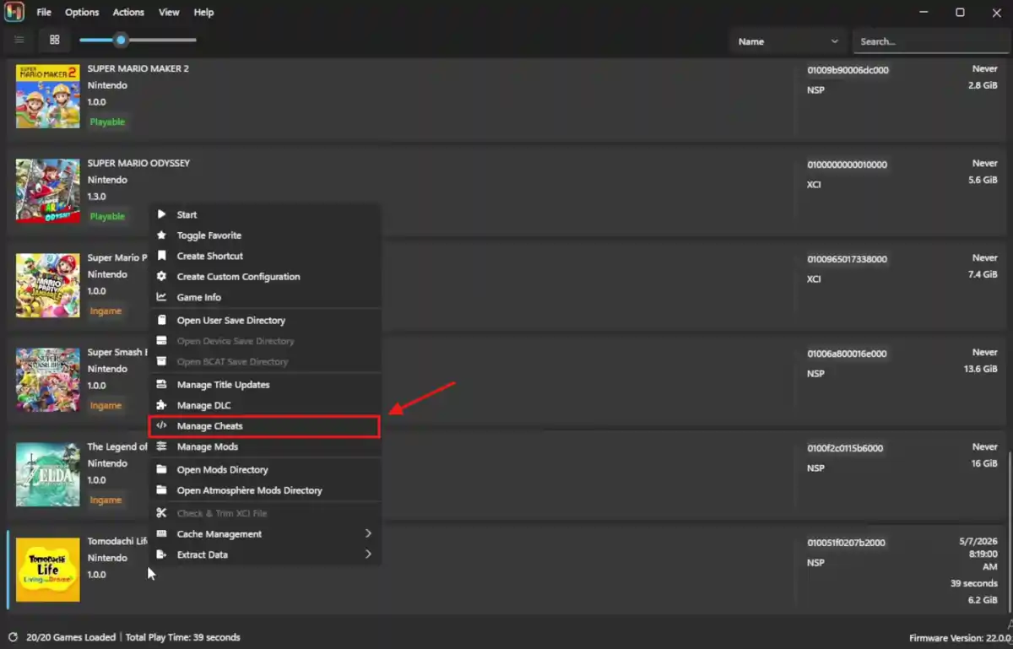This screenshot has height=649, width=1013.
Task: Select Create Shortcut menu entry
Action: (264, 256)
